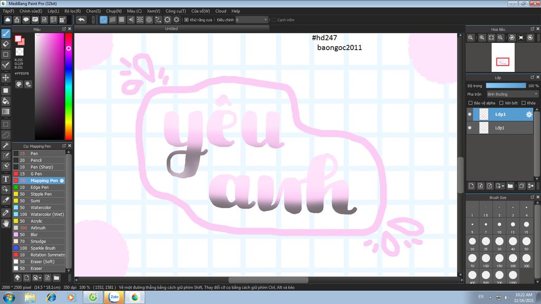Image resolution: width=541 pixels, height=304 pixels.
Task: Open the Pha trộn blending mode dropdown
Action: pyautogui.click(x=512, y=94)
